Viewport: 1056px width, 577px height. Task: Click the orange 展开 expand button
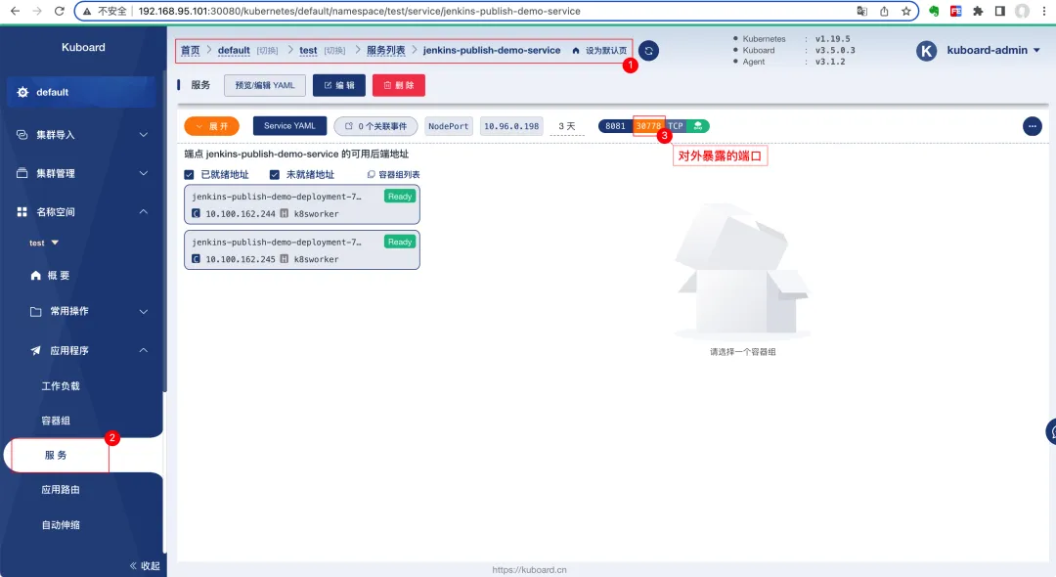pyautogui.click(x=211, y=126)
